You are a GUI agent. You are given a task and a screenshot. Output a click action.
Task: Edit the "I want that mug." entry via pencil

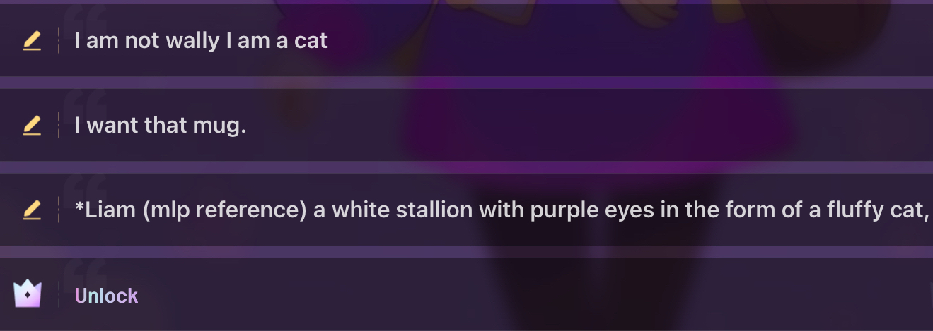[x=32, y=126]
